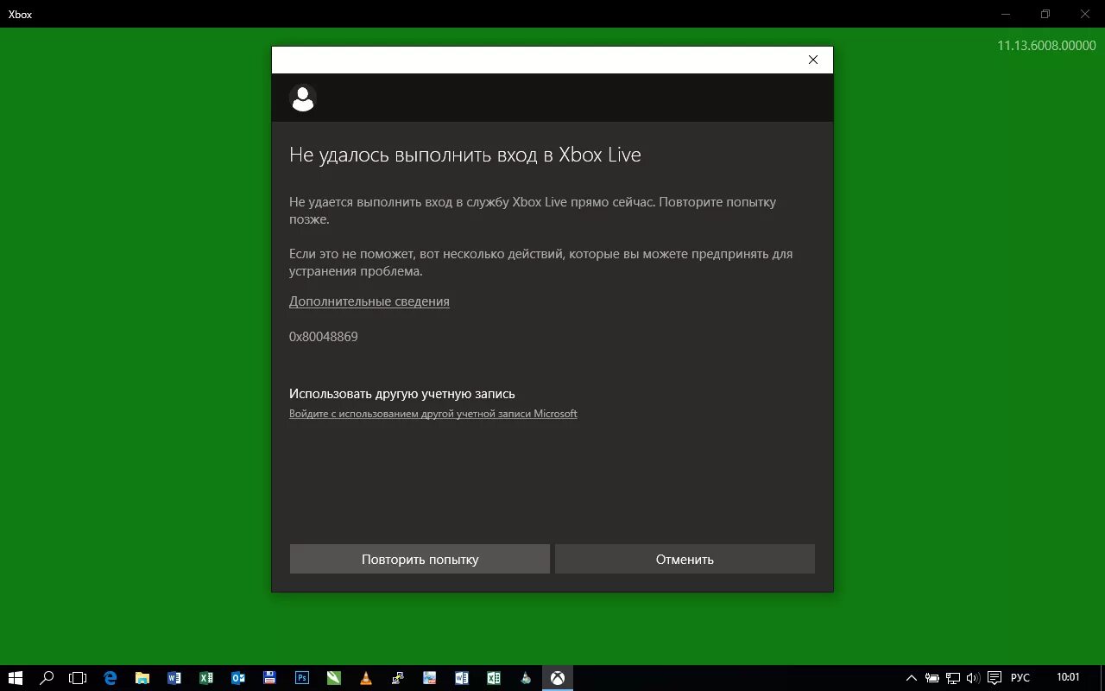Close the Xbox Live sign-in error dialog
Screen dimensions: 1105x691
pyautogui.click(x=812, y=60)
